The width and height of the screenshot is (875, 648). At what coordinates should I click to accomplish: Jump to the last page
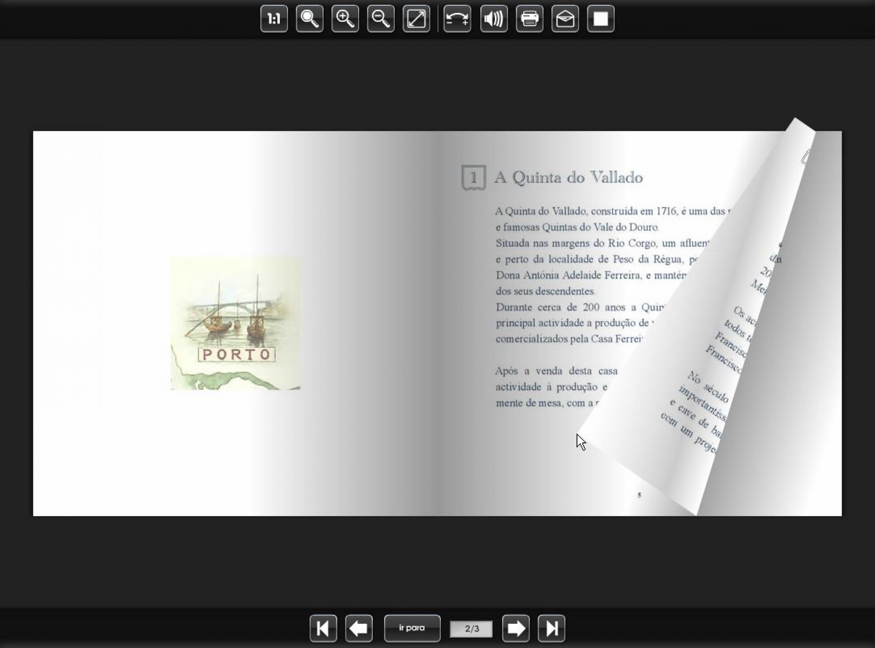[x=551, y=628]
